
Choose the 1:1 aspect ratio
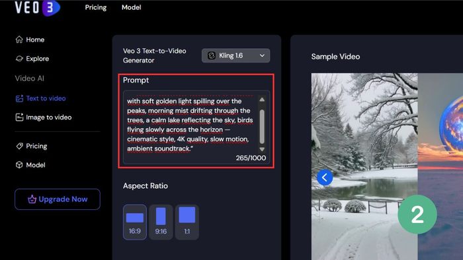pos(187,222)
